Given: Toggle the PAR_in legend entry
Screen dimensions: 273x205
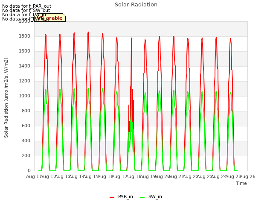Looking at the screenshot, I should pyautogui.click(x=121, y=197).
